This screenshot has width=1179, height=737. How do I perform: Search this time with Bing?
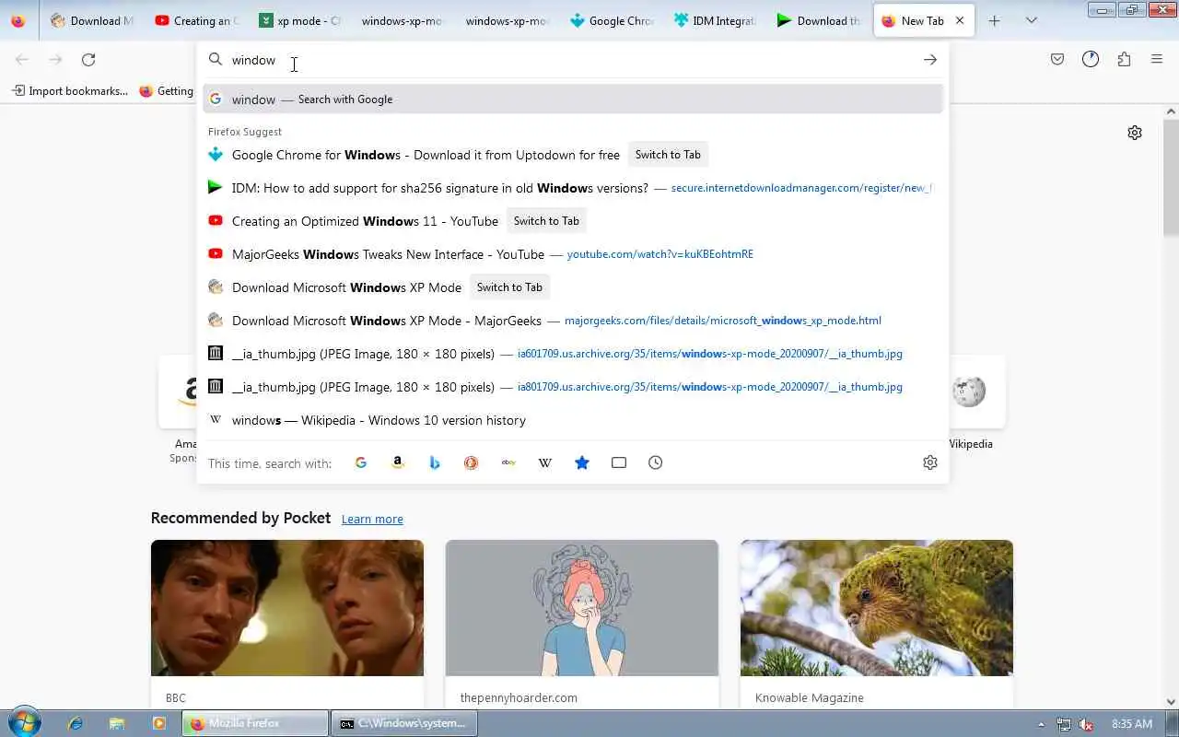click(x=435, y=462)
